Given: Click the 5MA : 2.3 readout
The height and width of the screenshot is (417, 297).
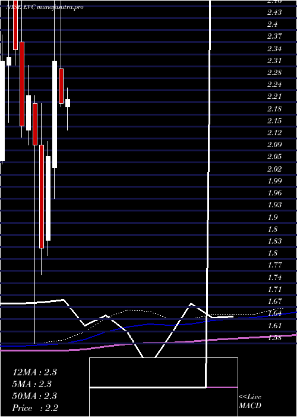Looking at the screenshot, I should pos(32,384).
